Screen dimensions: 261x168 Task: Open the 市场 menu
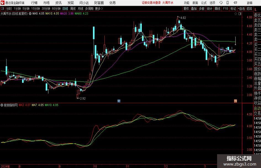pos(46,3)
